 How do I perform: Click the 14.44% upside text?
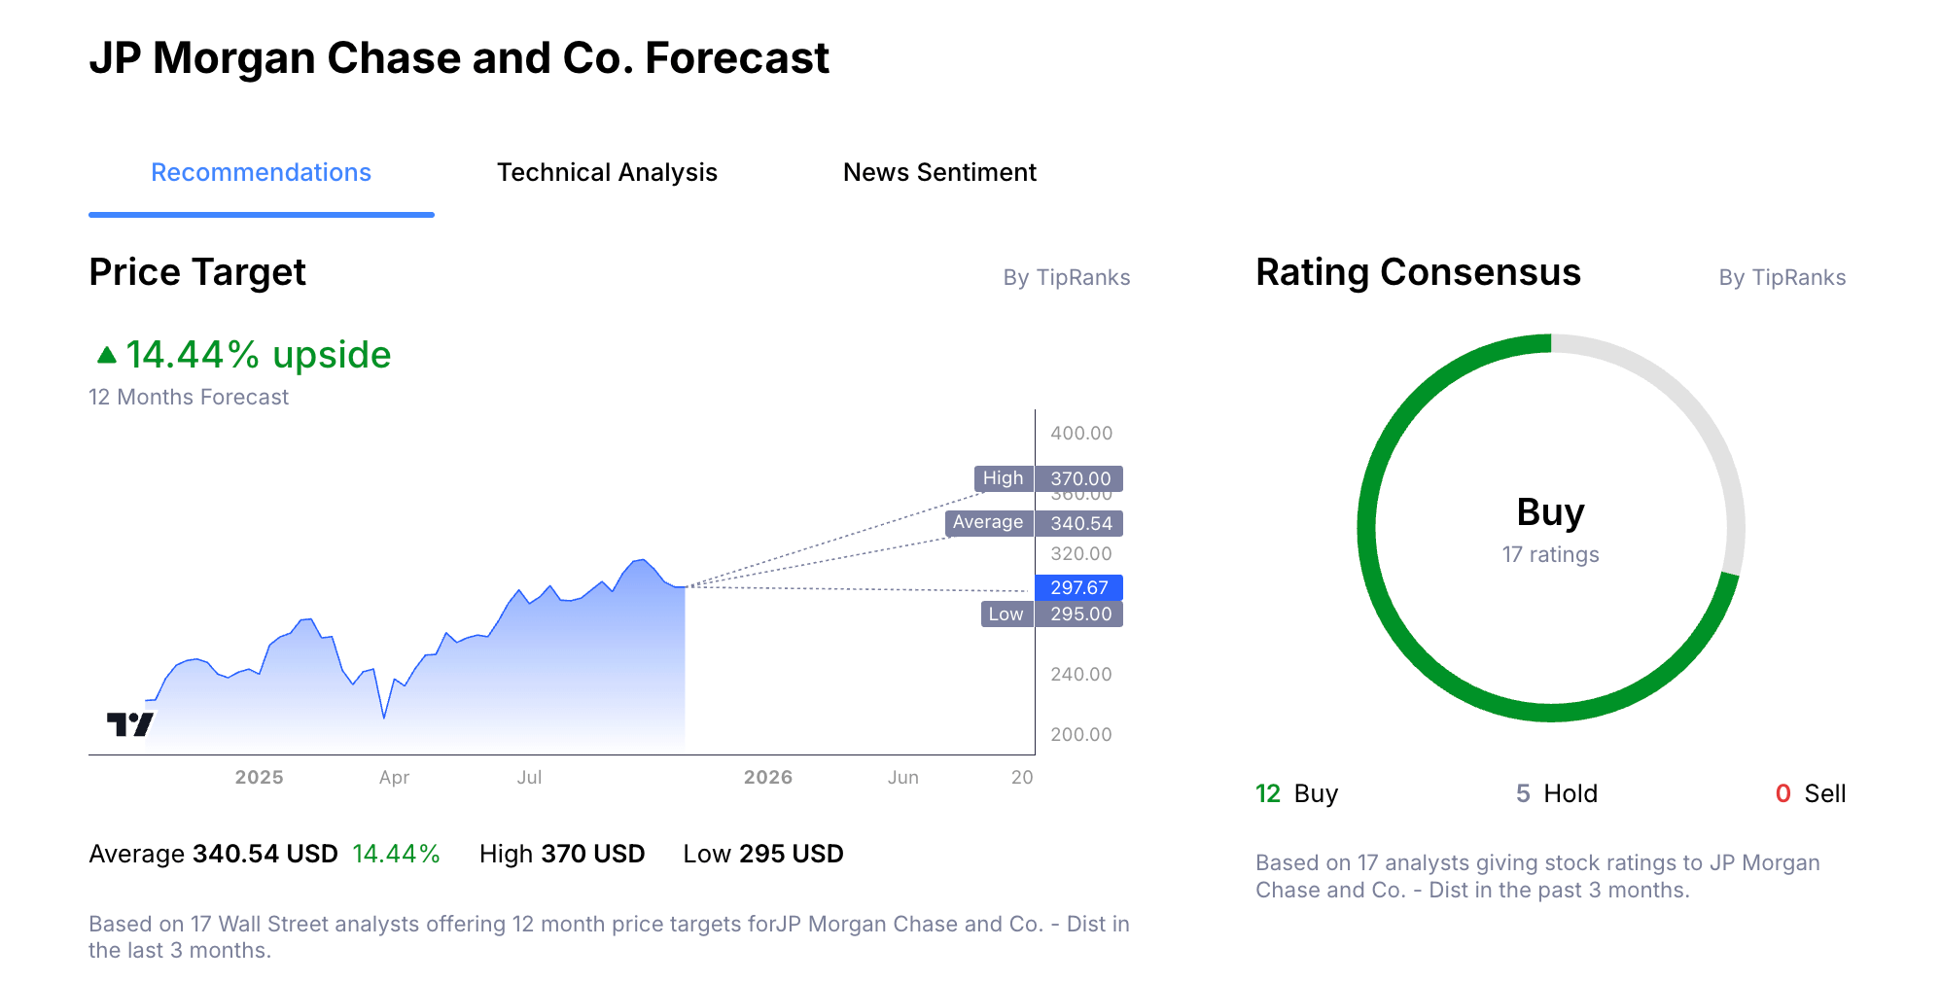point(258,356)
